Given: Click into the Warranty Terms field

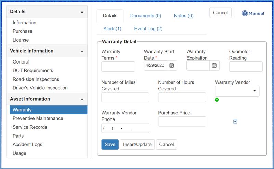Looking at the screenshot, I should [118, 67].
